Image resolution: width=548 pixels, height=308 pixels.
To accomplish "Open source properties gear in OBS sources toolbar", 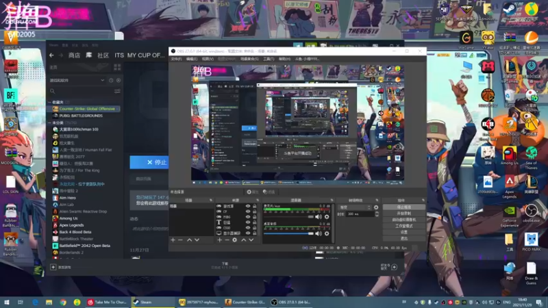I will pos(235,240).
